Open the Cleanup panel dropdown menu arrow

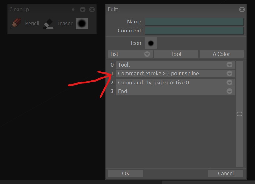pos(82,10)
